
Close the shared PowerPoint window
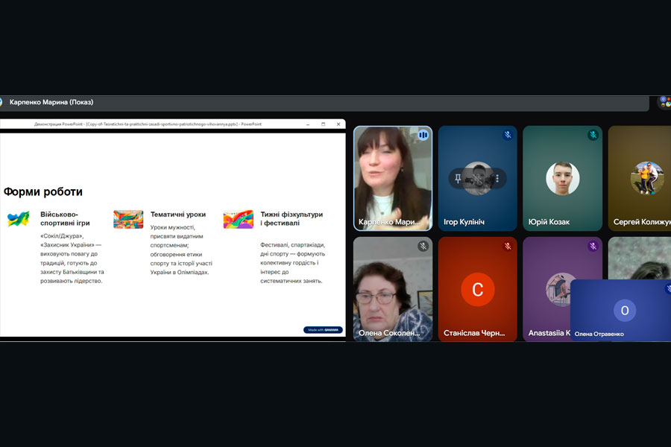[x=338, y=124]
